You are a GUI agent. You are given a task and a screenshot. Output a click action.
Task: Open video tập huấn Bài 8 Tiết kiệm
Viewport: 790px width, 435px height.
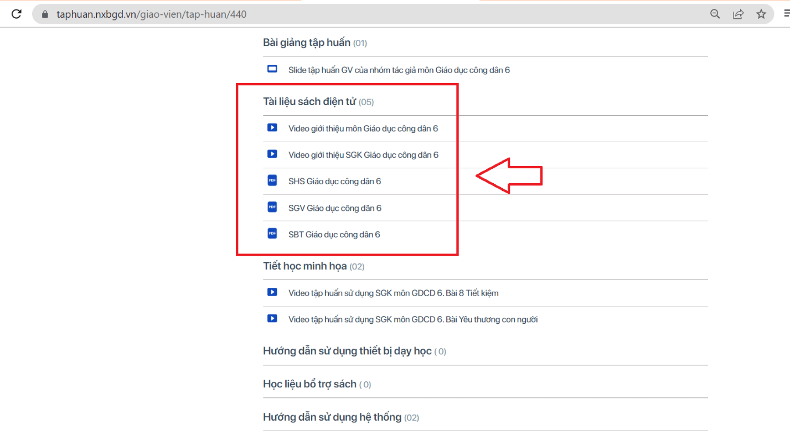coord(394,293)
